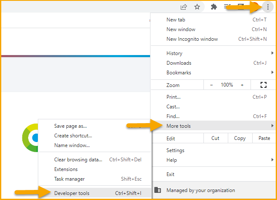Open History menu item
Screen dimensions: 277x200
click(x=213, y=53)
